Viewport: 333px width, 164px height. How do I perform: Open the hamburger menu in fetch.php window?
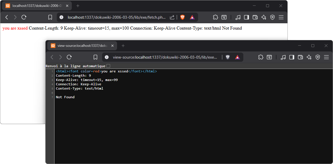281,17
